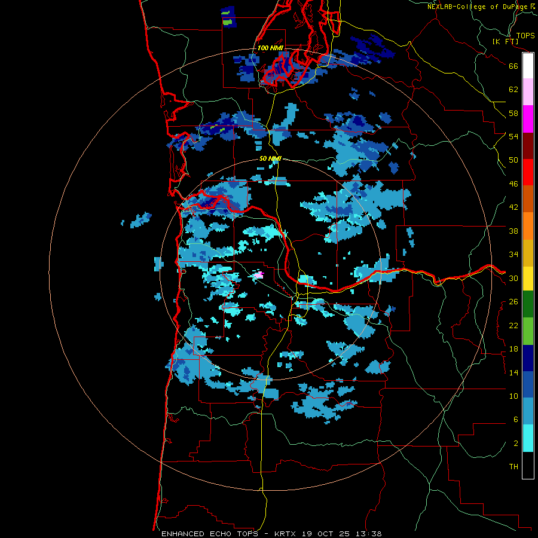The width and height of the screenshot is (538, 538).
Task: Click the 30 legend value
Action: [513, 278]
